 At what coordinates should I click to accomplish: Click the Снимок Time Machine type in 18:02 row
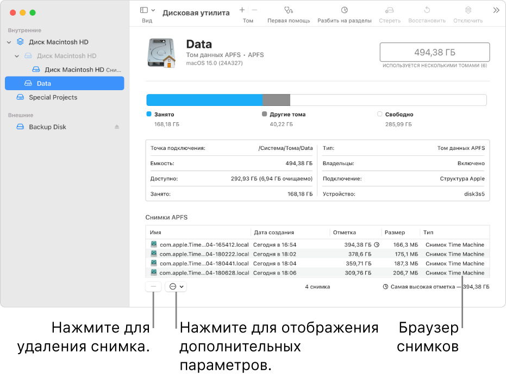point(455,254)
